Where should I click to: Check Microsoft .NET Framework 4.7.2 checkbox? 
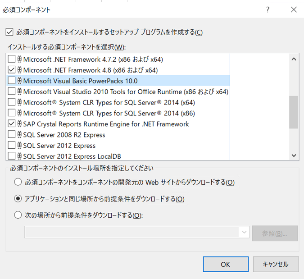coord(11,59)
